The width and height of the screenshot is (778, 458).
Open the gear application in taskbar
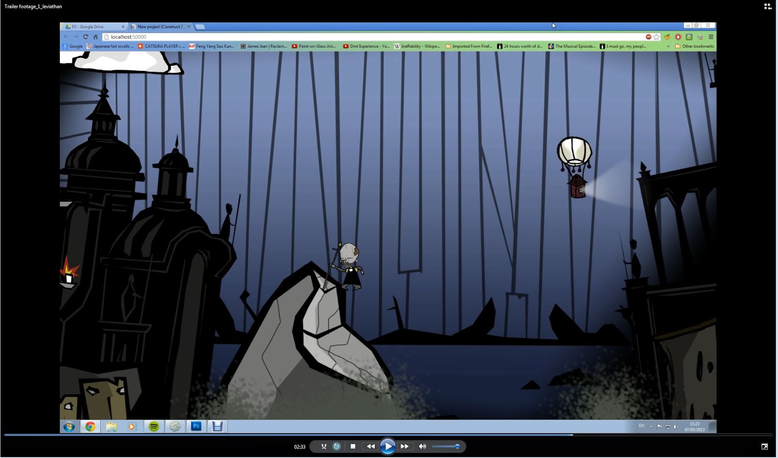pos(175,426)
